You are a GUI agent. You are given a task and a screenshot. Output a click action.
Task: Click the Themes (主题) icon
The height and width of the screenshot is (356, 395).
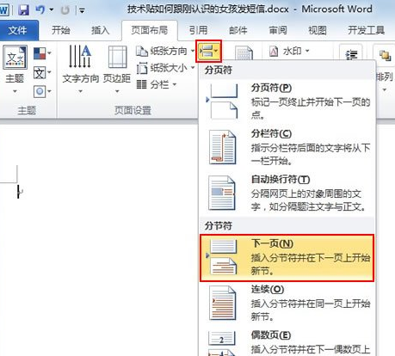click(15, 69)
